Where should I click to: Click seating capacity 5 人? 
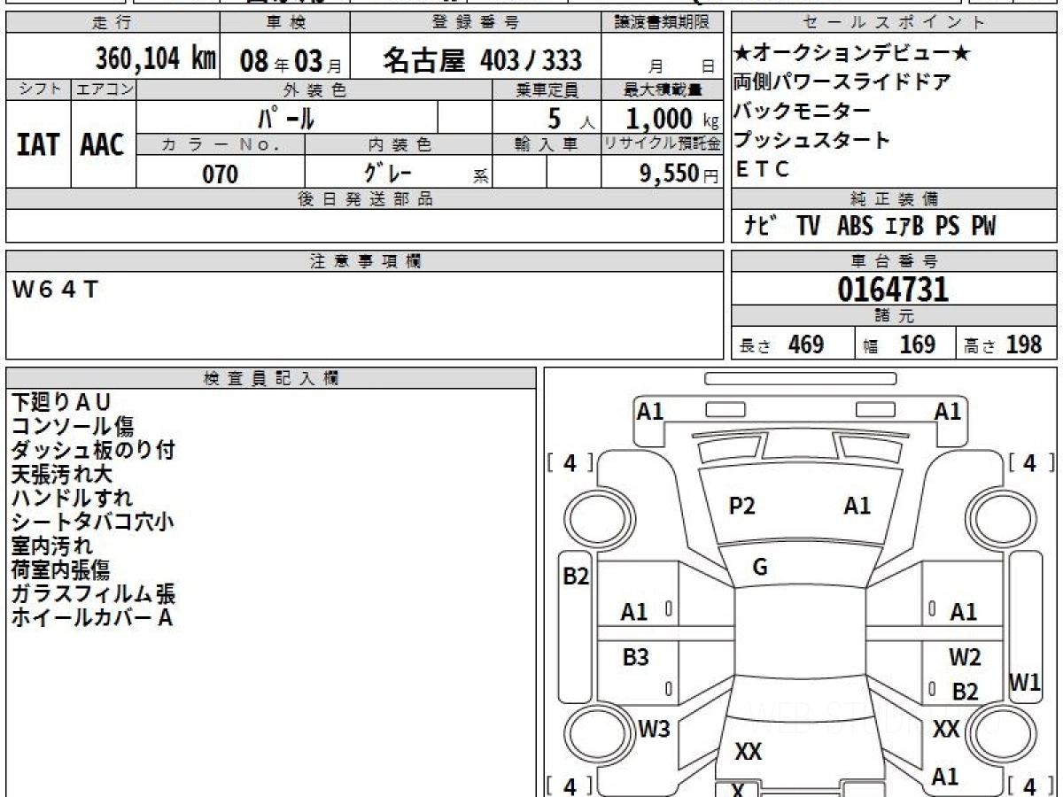coord(570,119)
